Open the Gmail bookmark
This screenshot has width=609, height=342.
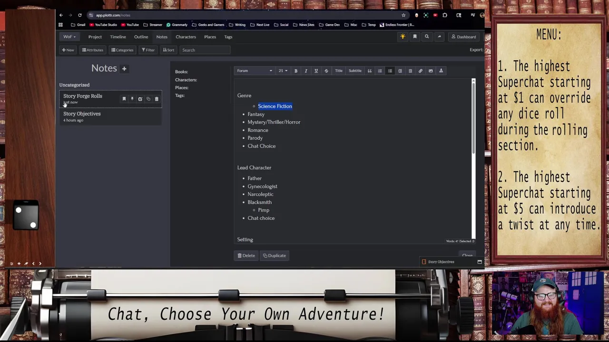[79, 25]
